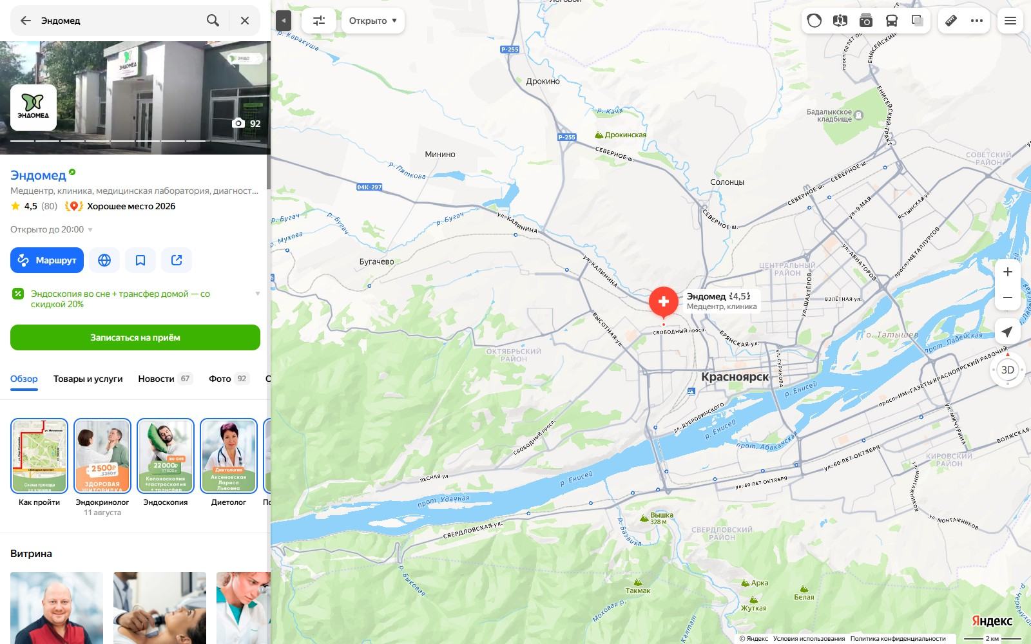This screenshot has height=644, width=1031.
Task: Click the Эндомед red map pin
Action: tap(664, 301)
